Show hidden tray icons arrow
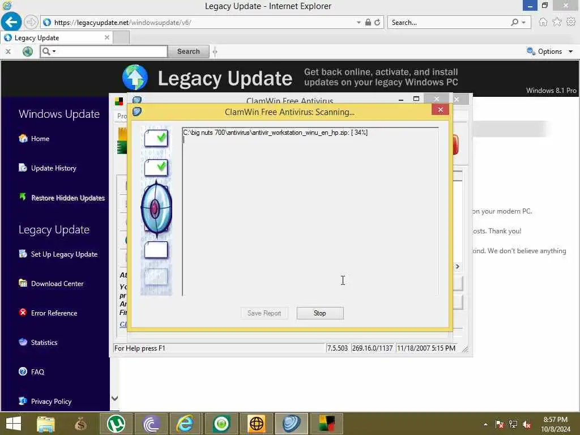 point(485,424)
